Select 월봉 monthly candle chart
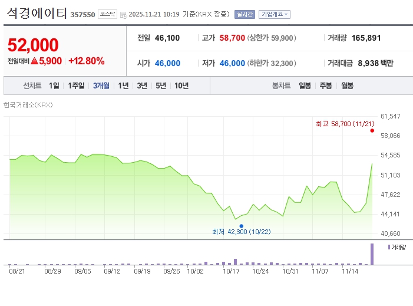This screenshot has width=413, height=306. click(x=347, y=86)
